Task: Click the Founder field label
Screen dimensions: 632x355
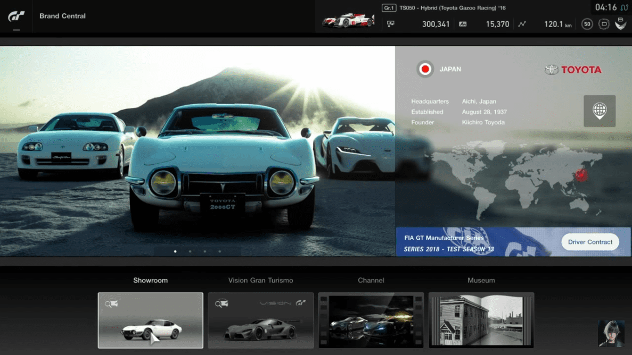Action: pos(422,122)
